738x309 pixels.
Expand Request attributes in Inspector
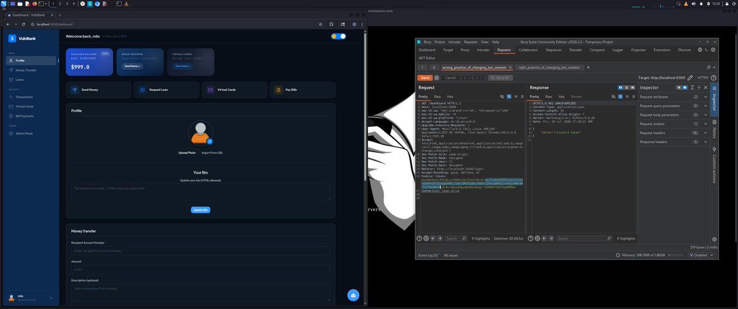(x=674, y=96)
